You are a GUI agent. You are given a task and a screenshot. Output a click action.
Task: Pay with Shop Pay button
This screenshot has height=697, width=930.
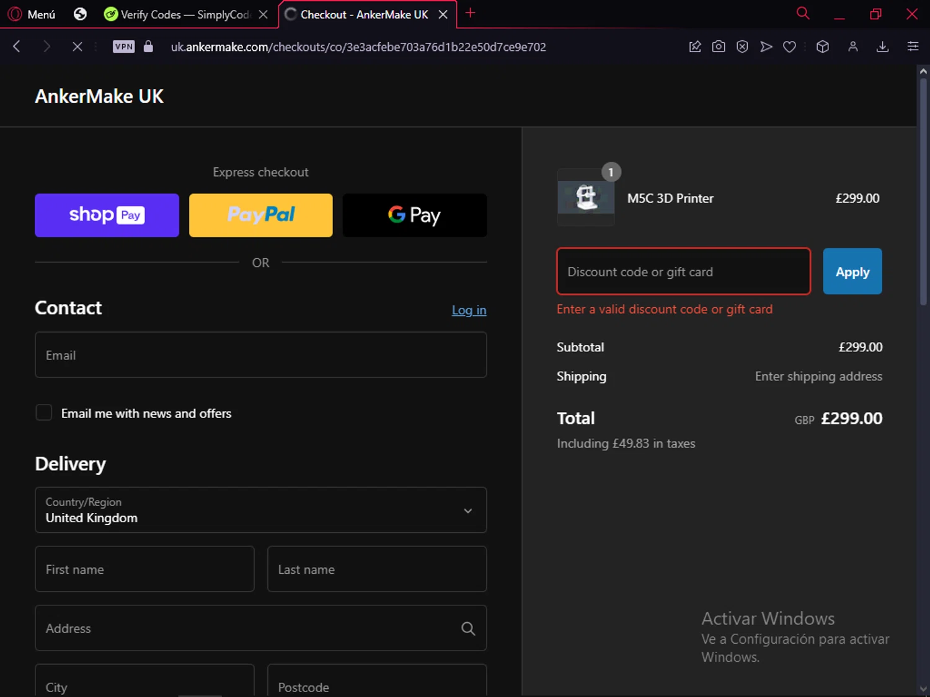[x=107, y=215]
